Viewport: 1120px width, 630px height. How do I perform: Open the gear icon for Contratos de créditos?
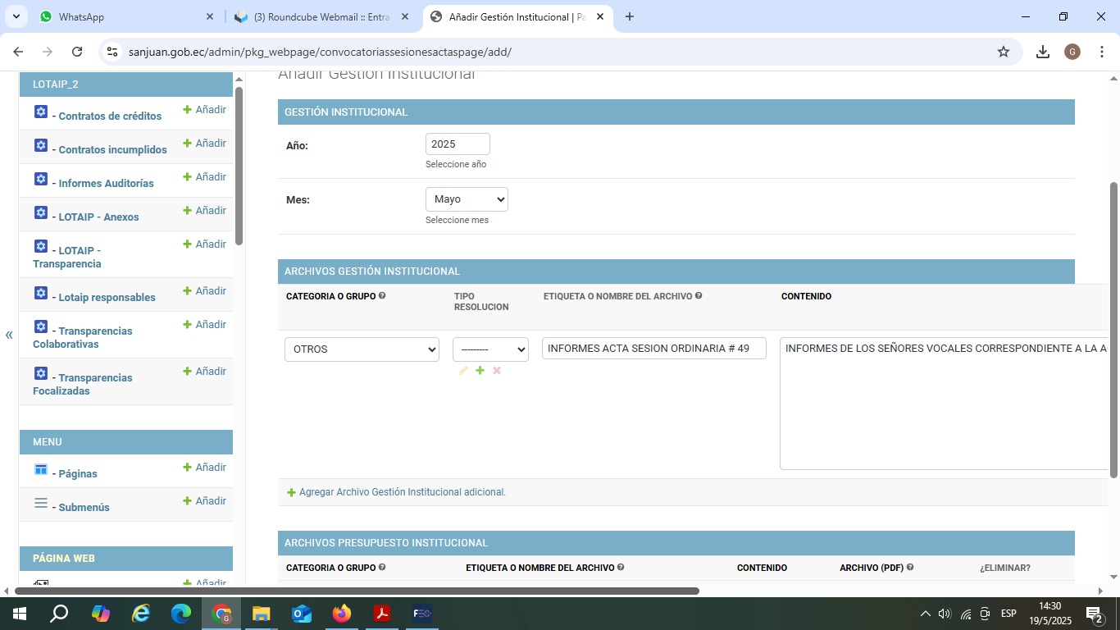coord(41,112)
